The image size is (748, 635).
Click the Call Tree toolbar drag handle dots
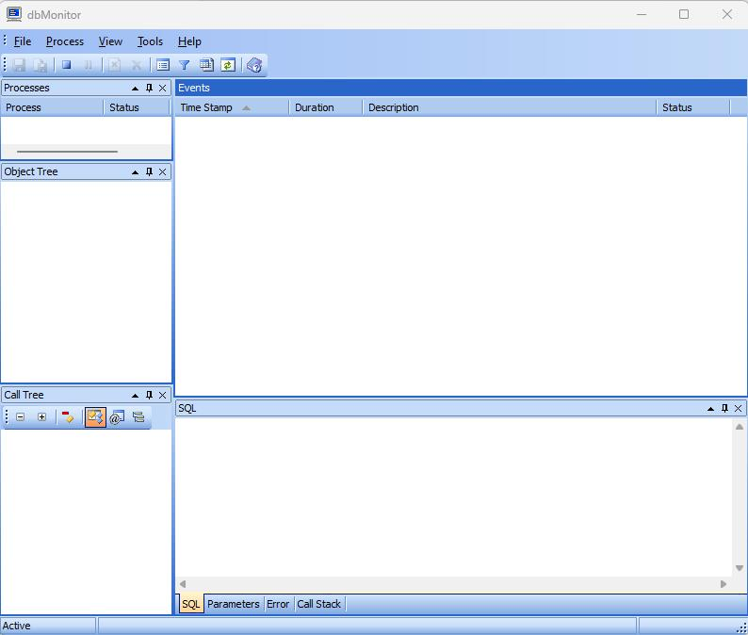[7, 417]
